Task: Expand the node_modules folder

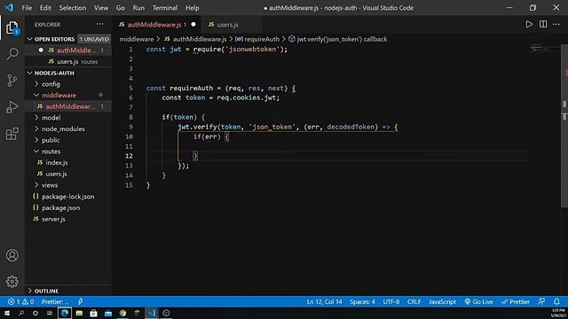Action: pos(69,128)
